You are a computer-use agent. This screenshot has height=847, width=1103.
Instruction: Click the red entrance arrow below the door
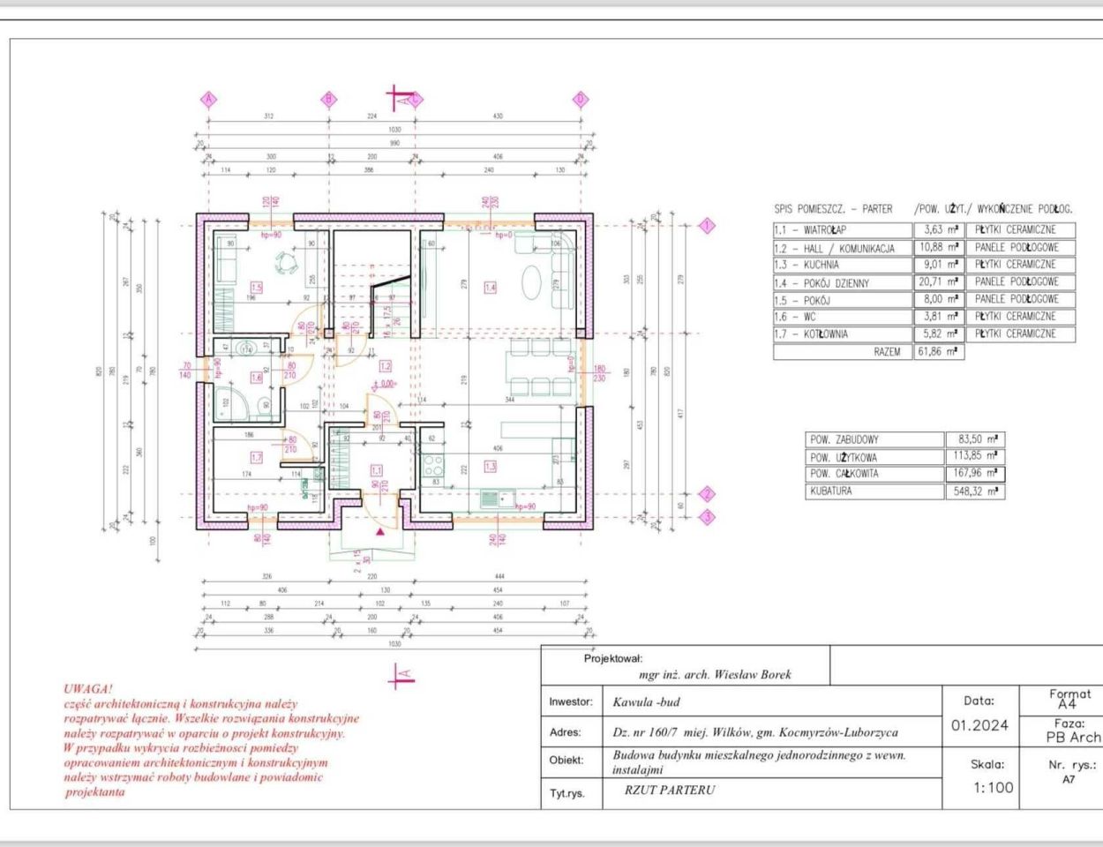point(380,532)
